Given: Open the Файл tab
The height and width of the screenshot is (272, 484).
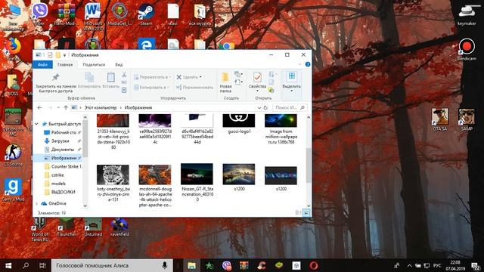Looking at the screenshot, I should pyautogui.click(x=42, y=64).
